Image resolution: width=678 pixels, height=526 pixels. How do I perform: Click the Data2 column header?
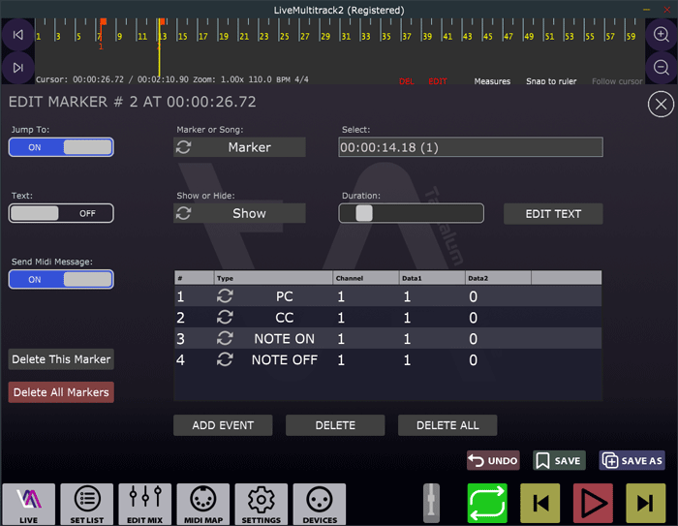point(498,278)
